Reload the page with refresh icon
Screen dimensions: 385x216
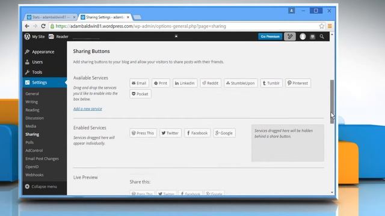pos(43,26)
